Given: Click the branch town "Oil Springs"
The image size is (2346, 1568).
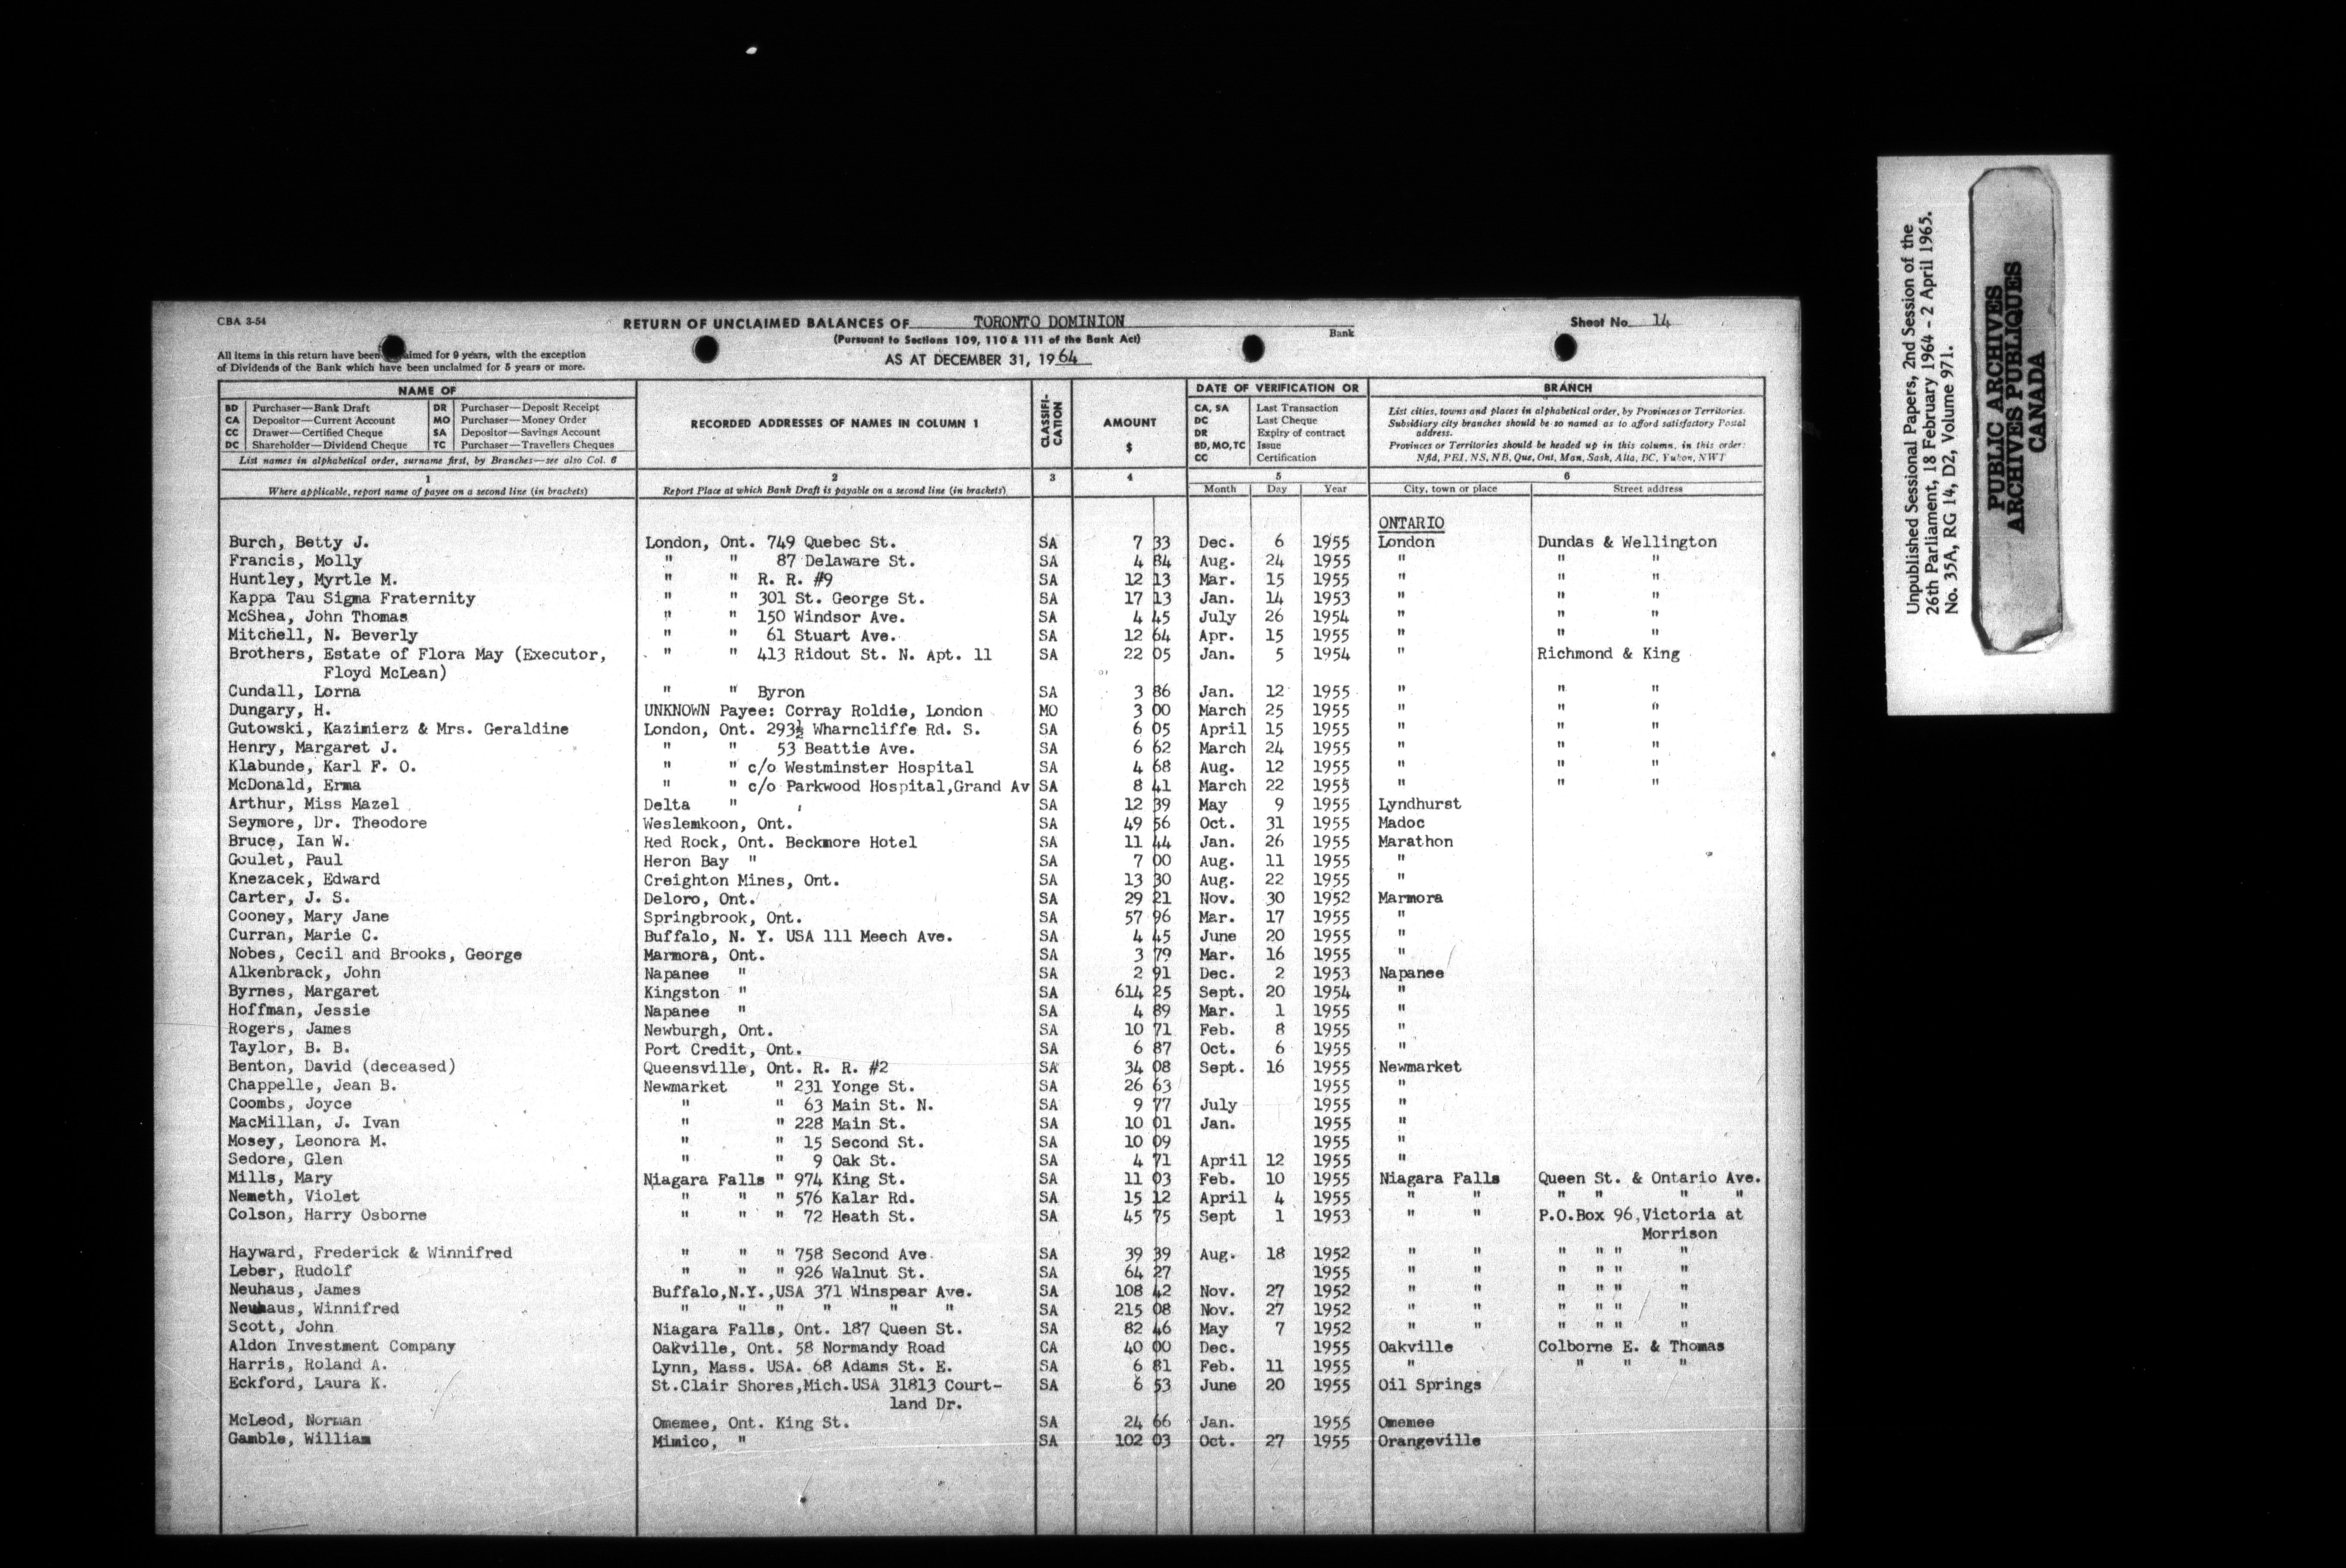Looking at the screenshot, I should pos(1429,1385).
